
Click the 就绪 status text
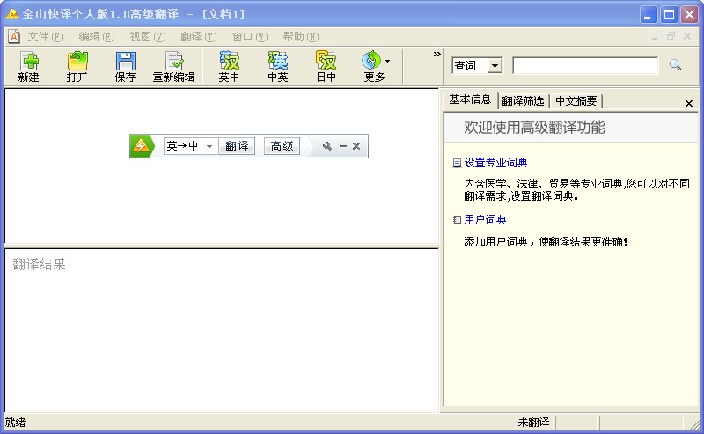pos(16,423)
